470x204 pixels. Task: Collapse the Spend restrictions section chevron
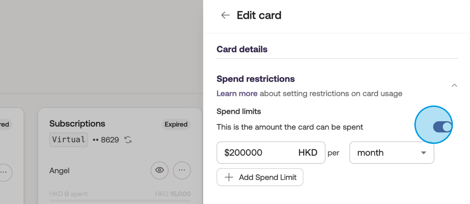coord(454,85)
